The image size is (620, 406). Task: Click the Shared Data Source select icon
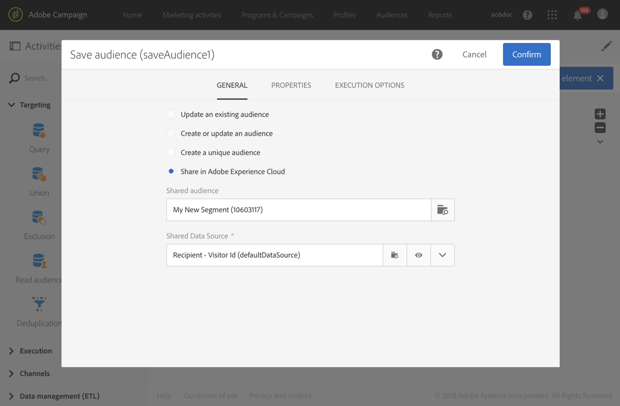coord(395,255)
